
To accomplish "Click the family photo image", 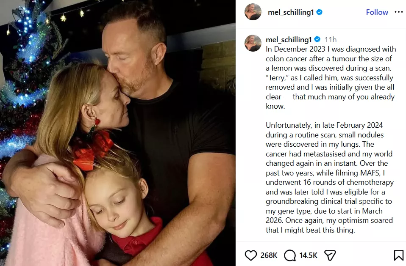I will click(118, 133).
